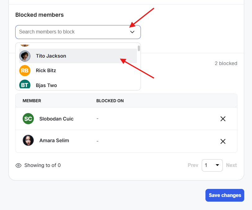Click the Search members to block field
The height and width of the screenshot is (210, 252).
click(x=78, y=32)
